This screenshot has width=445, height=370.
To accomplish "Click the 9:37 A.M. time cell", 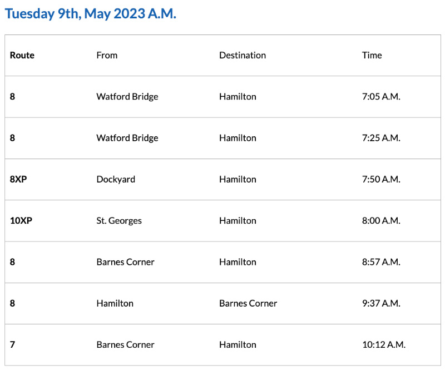I will 381,303.
